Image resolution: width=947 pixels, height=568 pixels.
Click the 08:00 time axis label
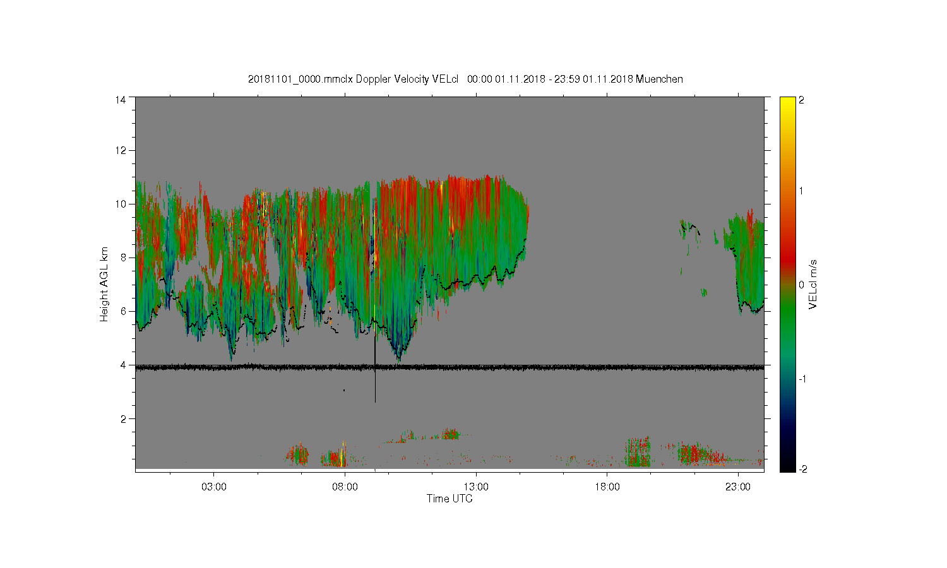point(345,487)
